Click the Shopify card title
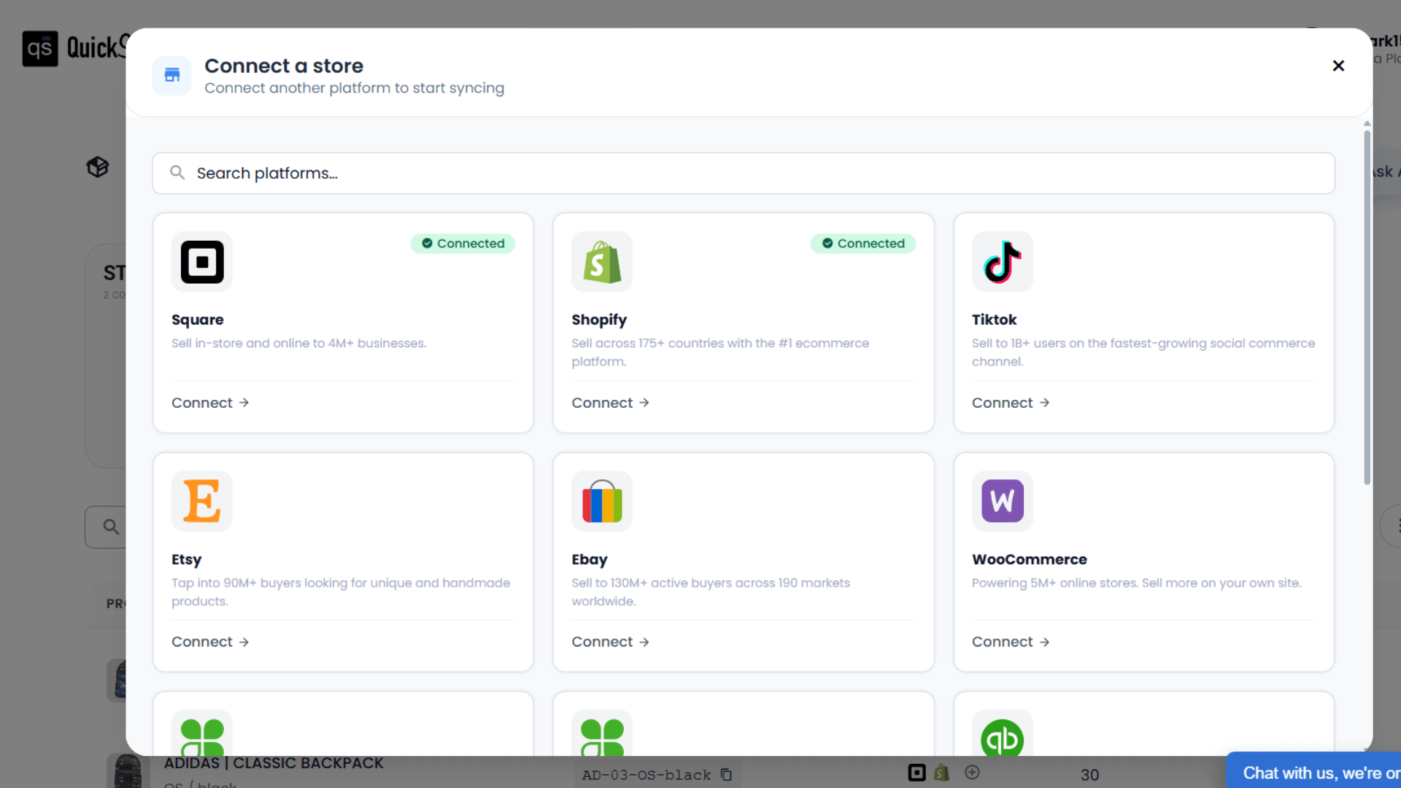 pyautogui.click(x=599, y=320)
